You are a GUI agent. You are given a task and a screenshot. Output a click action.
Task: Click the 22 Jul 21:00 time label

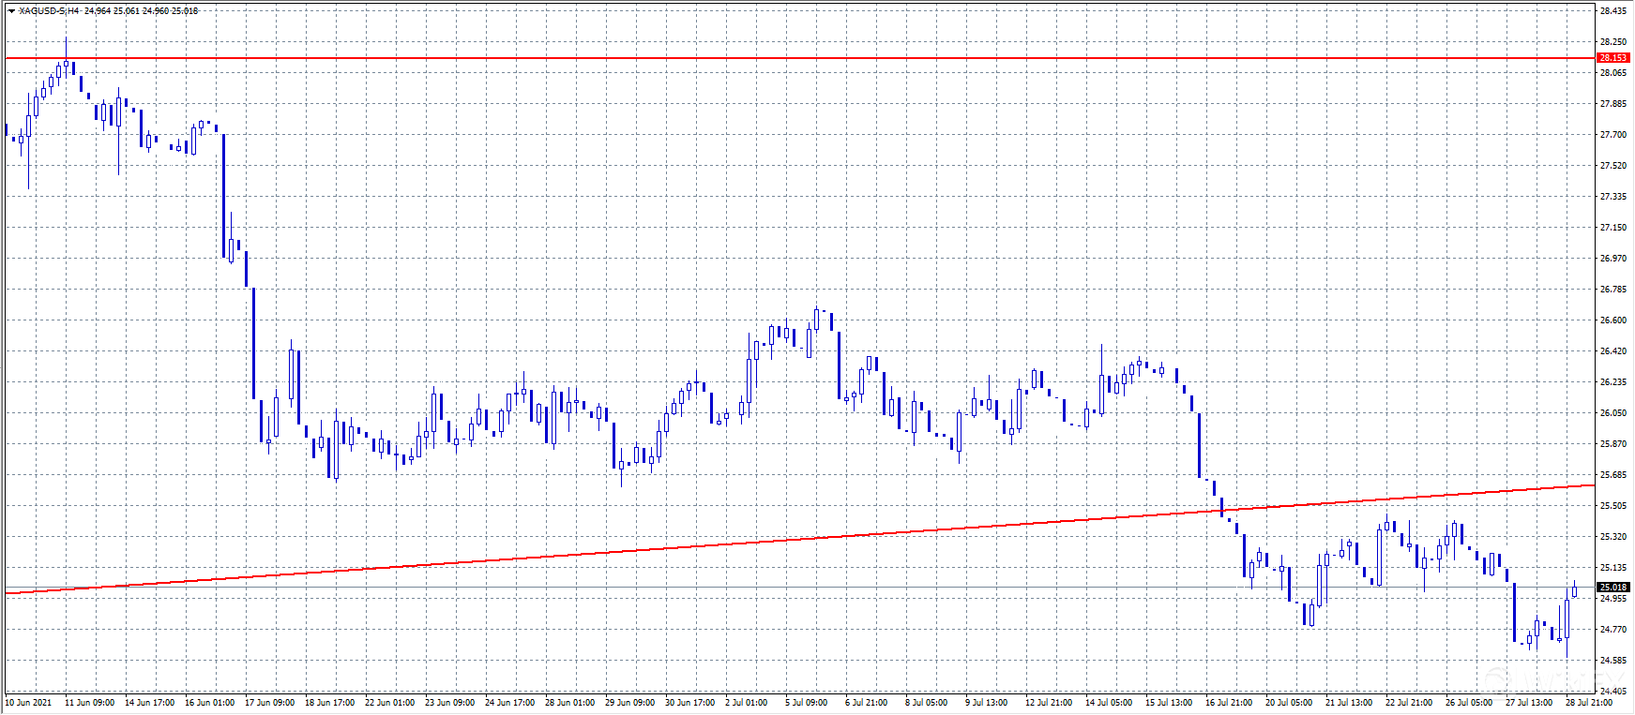click(1408, 702)
